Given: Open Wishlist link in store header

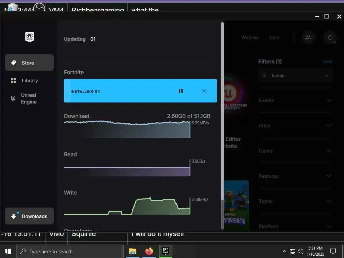Looking at the screenshot, I should point(250,38).
